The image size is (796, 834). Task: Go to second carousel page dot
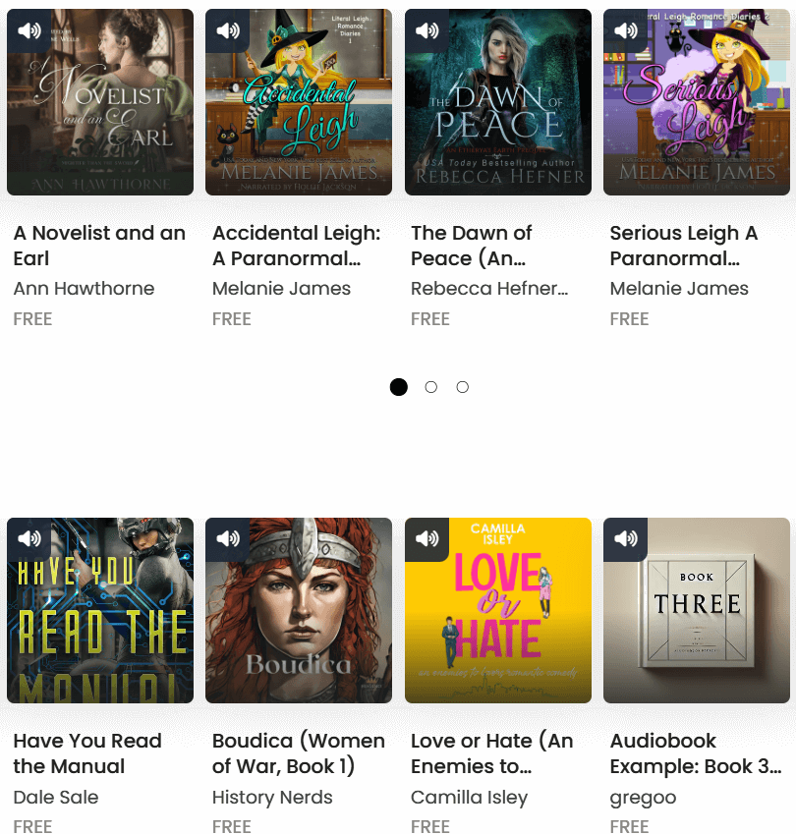tap(431, 387)
